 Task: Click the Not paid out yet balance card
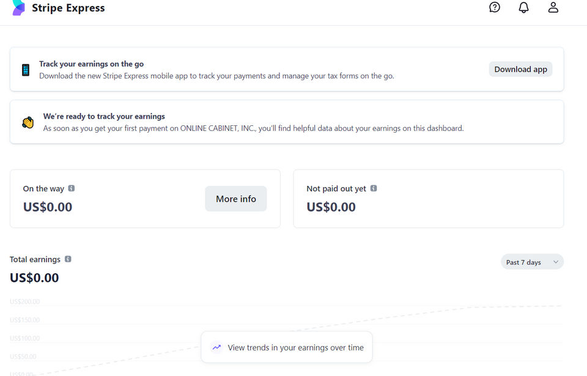coord(428,199)
